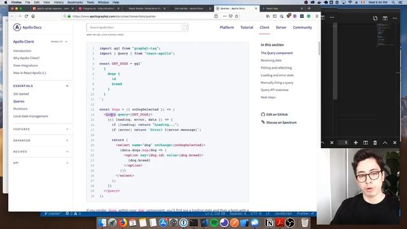Image resolution: width=407 pixels, height=229 pixels.
Task: Open Spotify from the dock
Action: [x=214, y=223]
